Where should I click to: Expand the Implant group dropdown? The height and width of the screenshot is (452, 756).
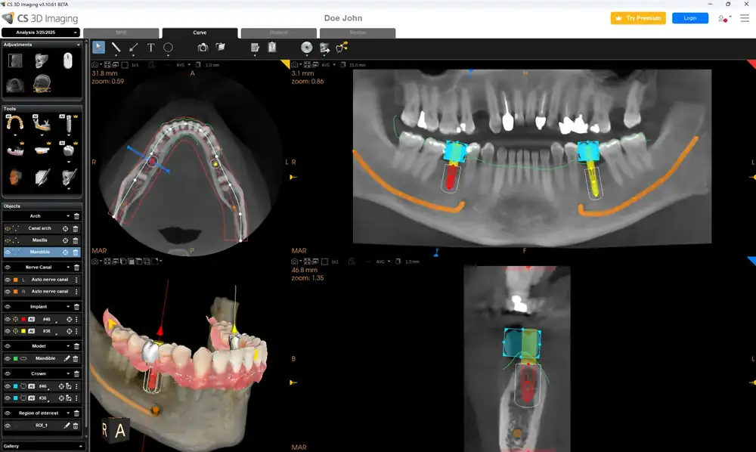[68, 306]
